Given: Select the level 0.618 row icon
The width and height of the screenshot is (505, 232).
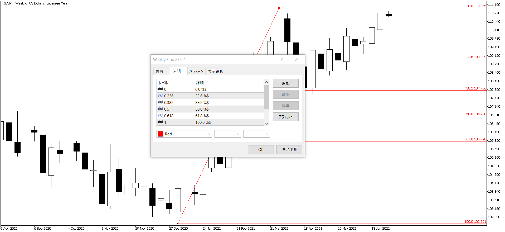Looking at the screenshot, I should click(160, 116).
